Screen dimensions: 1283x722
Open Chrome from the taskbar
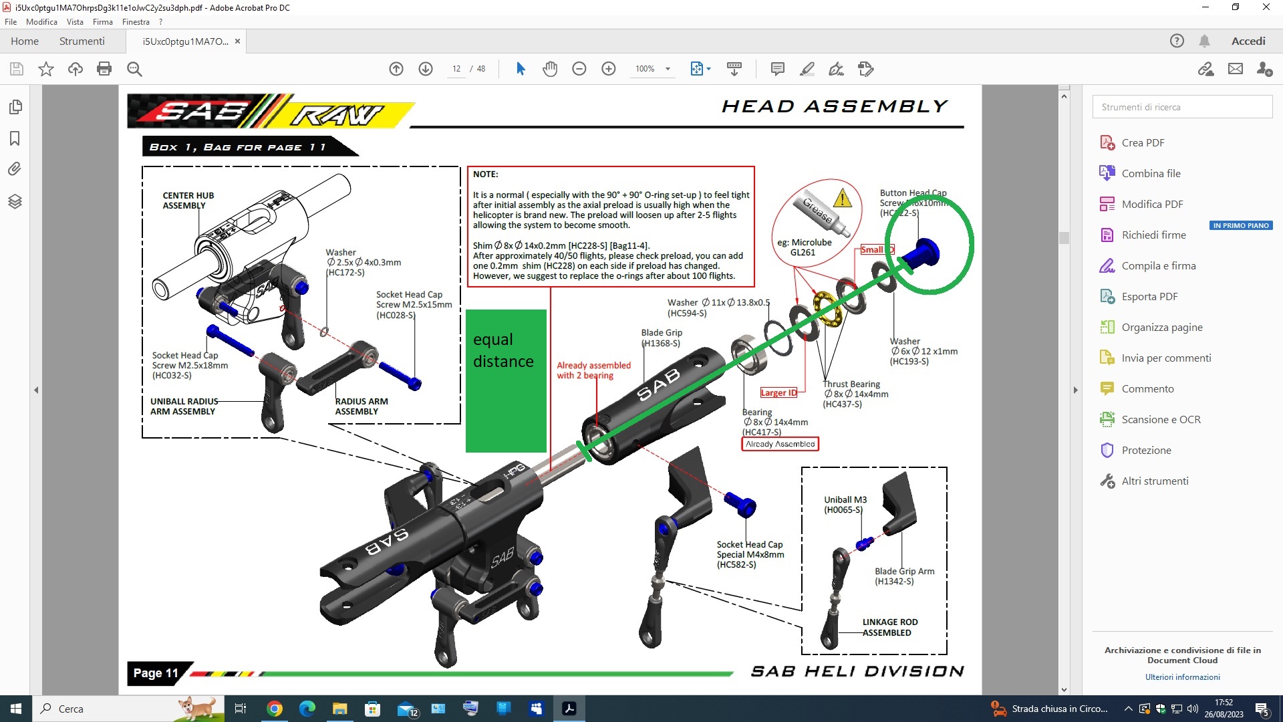coord(275,709)
